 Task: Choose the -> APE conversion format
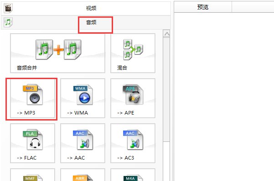[x=133, y=98]
